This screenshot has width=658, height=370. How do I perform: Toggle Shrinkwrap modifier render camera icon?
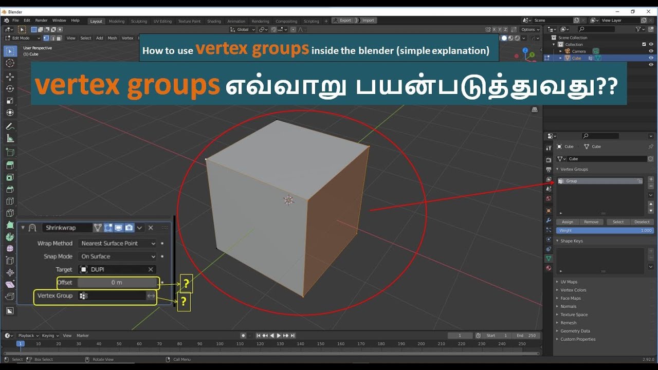click(x=129, y=228)
